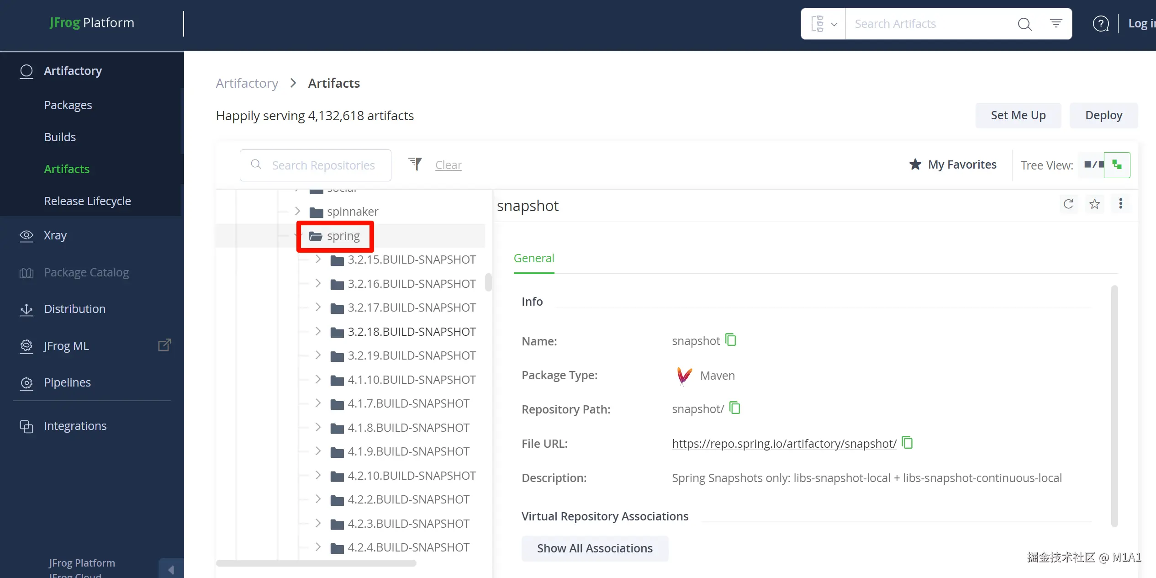Expand the 3.2.18.BUILD-SNAPSHOT folder
Viewport: 1156px width, 578px height.
(318, 331)
